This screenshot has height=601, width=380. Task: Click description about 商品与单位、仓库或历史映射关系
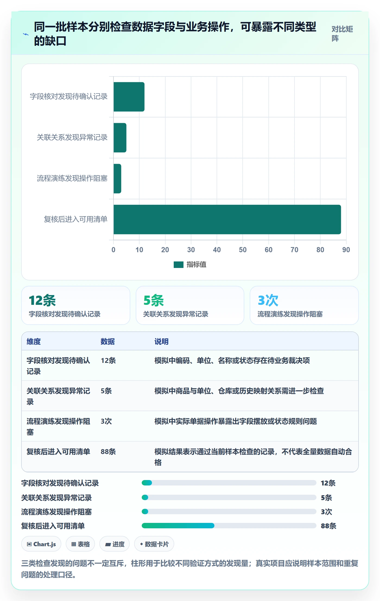pos(239,391)
